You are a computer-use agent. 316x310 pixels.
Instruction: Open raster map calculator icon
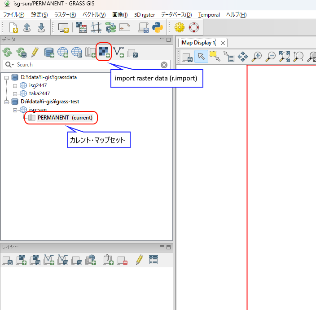(x=81, y=27)
